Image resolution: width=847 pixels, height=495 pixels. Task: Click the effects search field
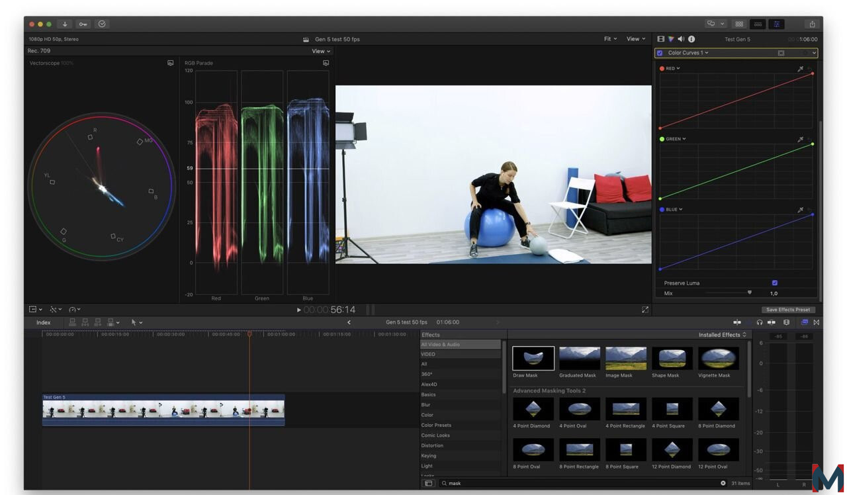pos(584,483)
